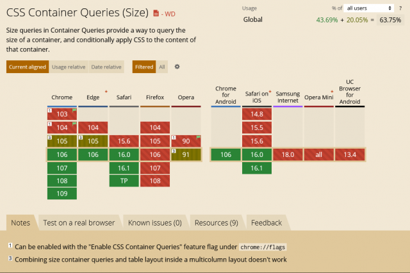Click the 63.75% total usage value
Image resolution: width=410 pixels, height=273 pixels.
point(390,20)
